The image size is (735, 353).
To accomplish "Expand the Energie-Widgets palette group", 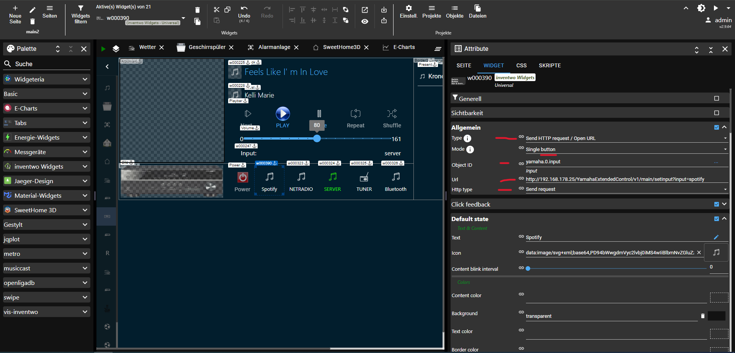I will pyautogui.click(x=47, y=137).
